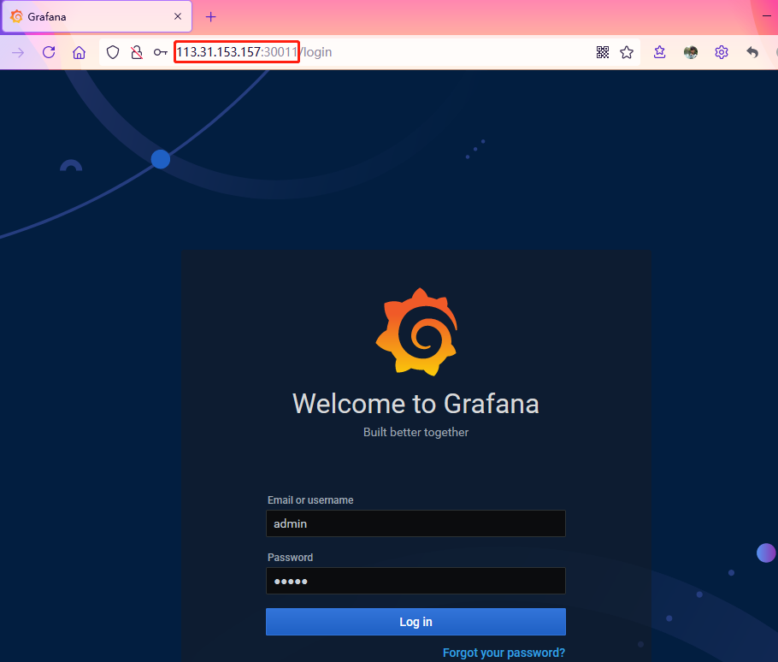Click the undo back arrow icon
The height and width of the screenshot is (662, 778).
click(x=752, y=52)
